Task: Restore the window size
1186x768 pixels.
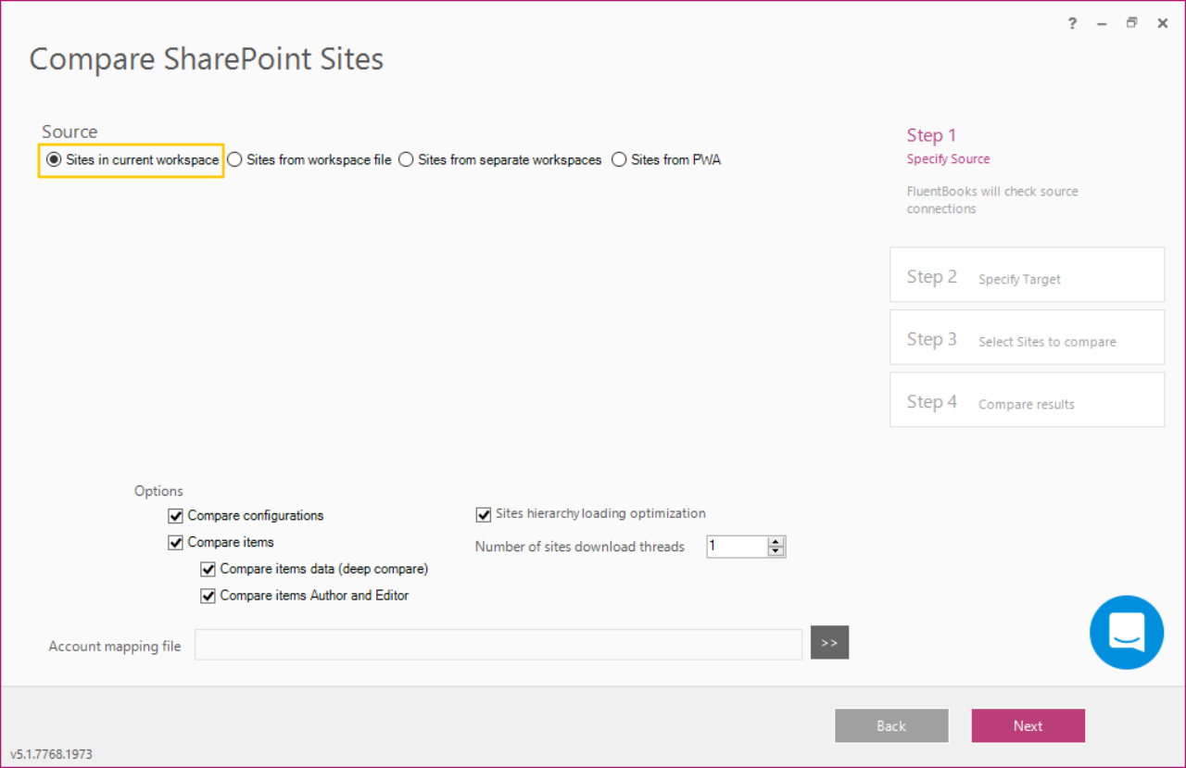Action: (x=1131, y=23)
